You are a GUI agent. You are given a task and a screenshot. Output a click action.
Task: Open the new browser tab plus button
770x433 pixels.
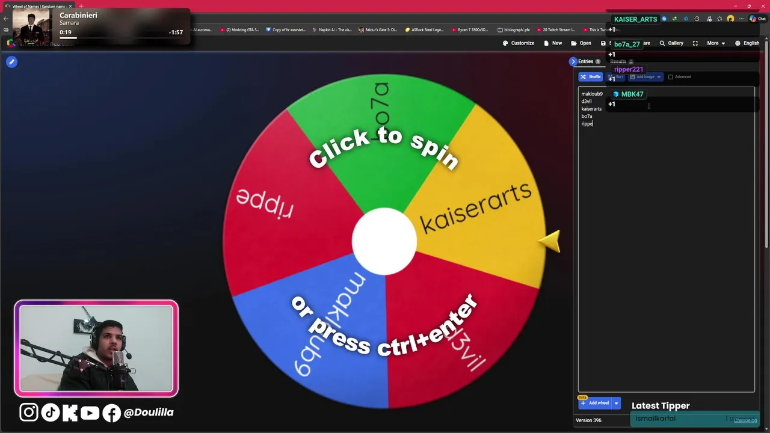tap(81, 6)
